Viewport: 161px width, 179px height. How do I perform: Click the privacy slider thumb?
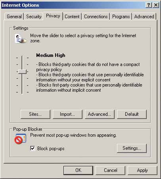[x=22, y=72]
